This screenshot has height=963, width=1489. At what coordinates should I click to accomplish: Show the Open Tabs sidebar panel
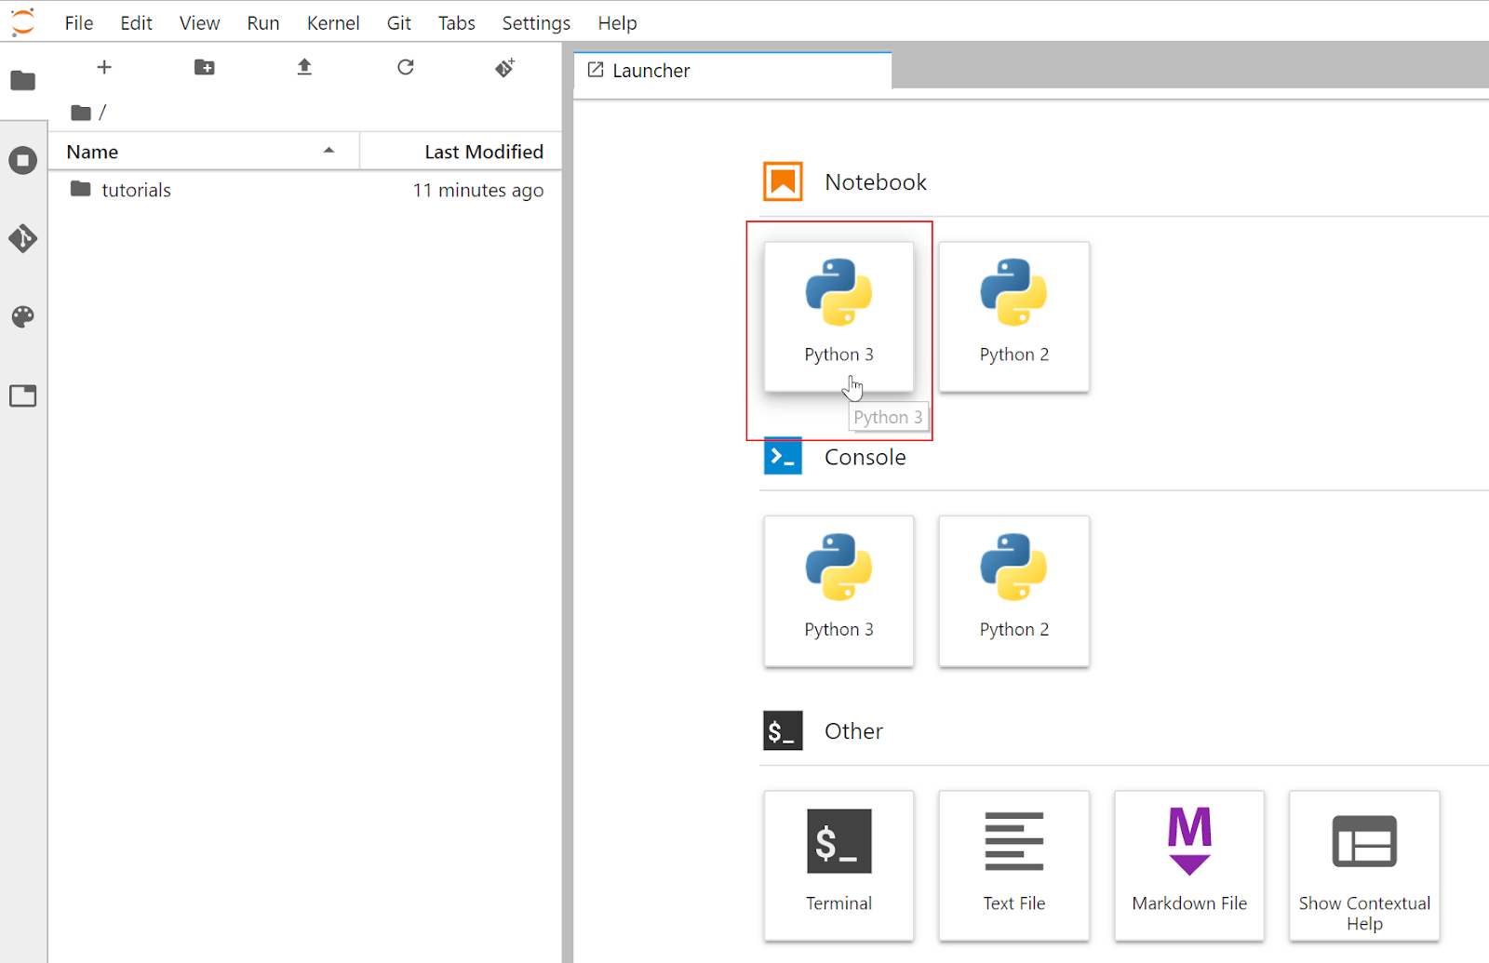[x=22, y=395]
